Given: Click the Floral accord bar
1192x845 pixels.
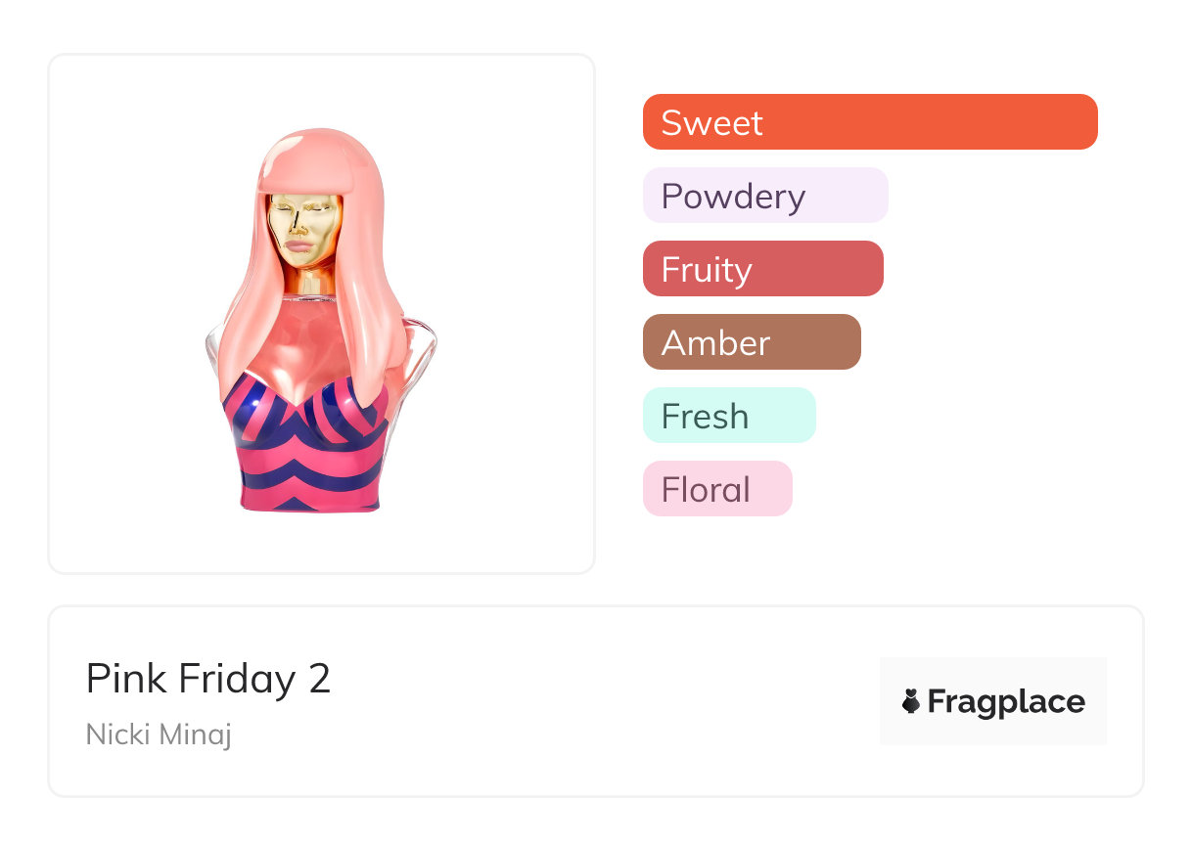Looking at the screenshot, I should click(716, 489).
